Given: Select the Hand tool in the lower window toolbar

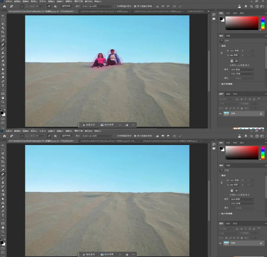Looking at the screenshot, I should [x=3, y=227].
